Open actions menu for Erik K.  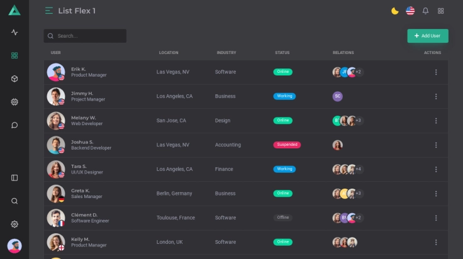click(x=436, y=72)
